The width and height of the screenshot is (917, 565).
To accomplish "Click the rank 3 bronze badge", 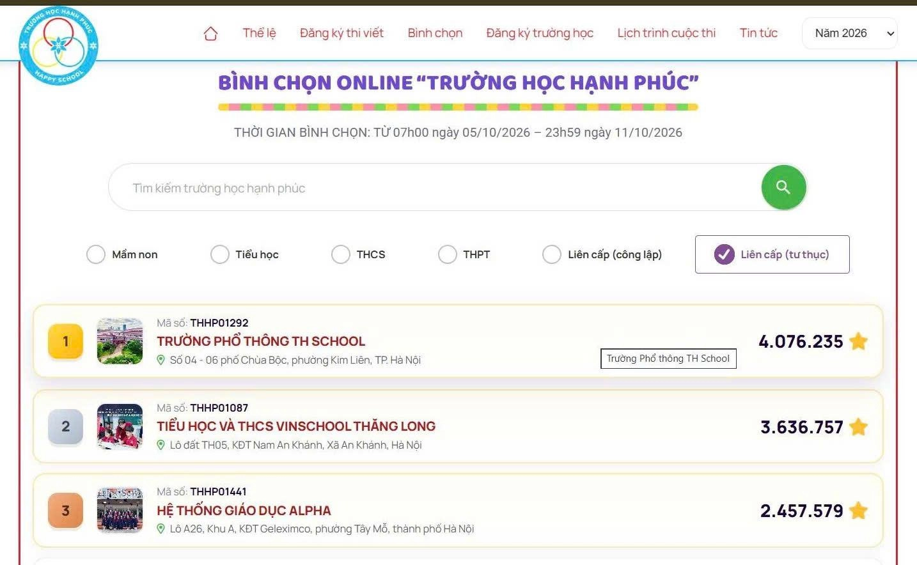I will pyautogui.click(x=65, y=511).
